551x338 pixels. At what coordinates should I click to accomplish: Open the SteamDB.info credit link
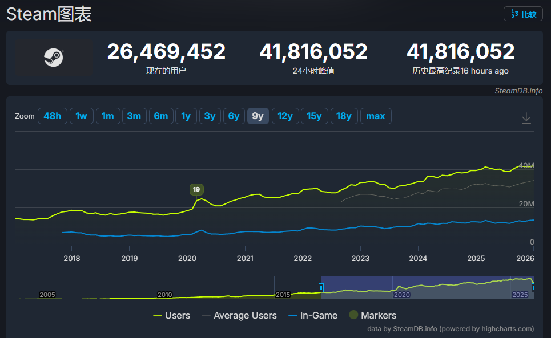(518, 91)
